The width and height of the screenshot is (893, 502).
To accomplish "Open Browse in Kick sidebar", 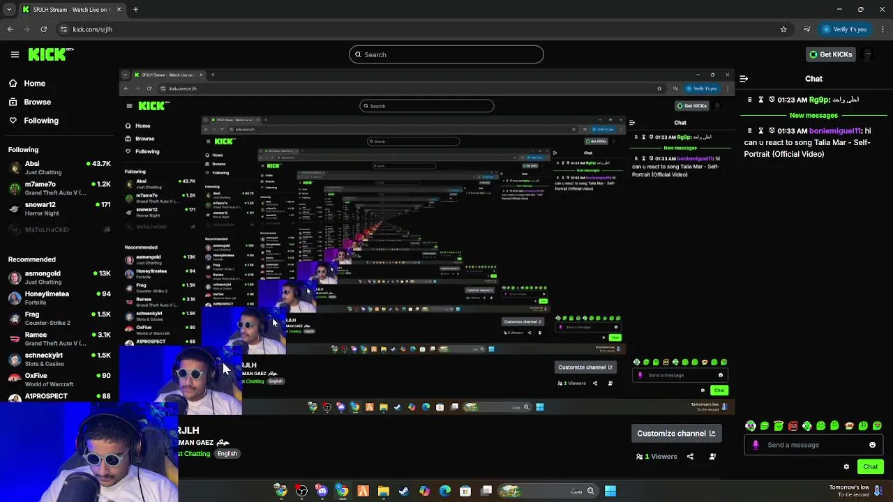I will coord(30,102).
